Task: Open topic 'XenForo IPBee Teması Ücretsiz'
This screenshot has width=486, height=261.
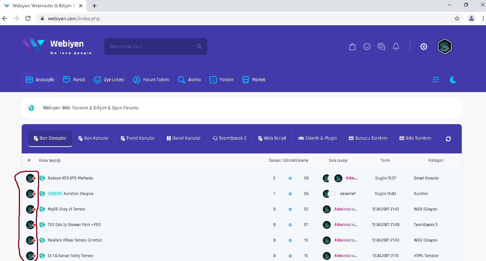Action: pyautogui.click(x=75, y=240)
